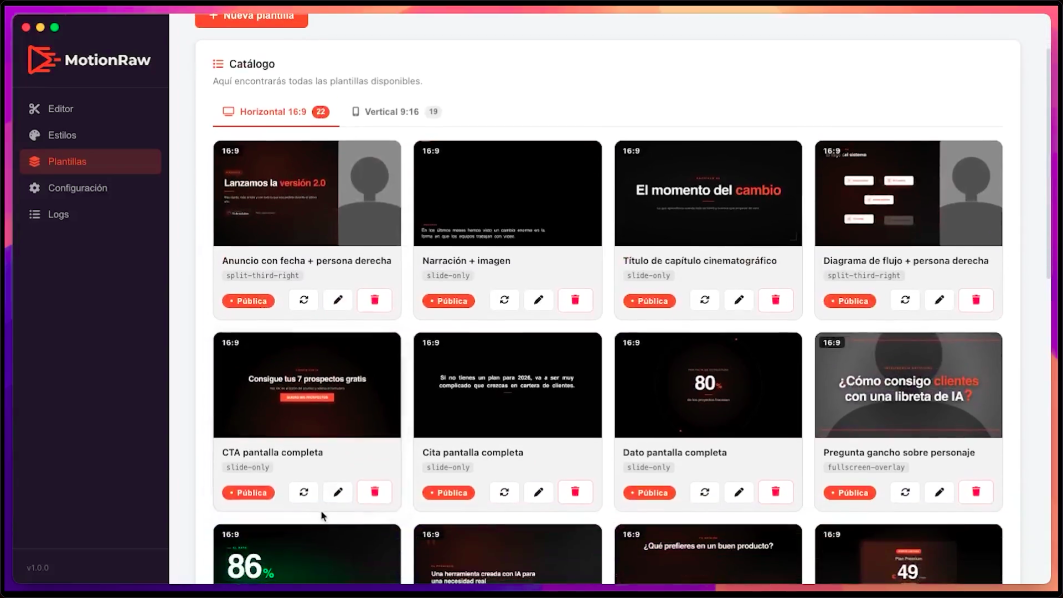Click the 'Narración + imagen' template title
1063x598 pixels.
466,261
